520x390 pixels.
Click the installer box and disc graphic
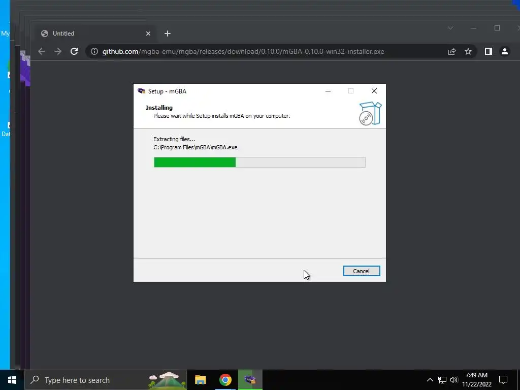[x=370, y=113]
